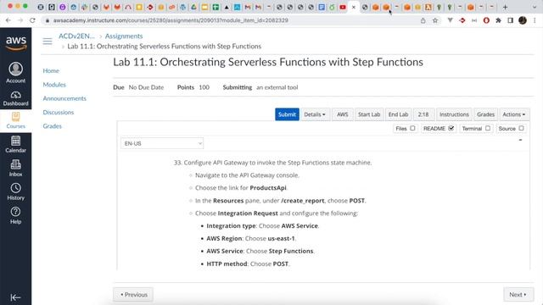543x305 pixels.
Task: Bookmark page with star icon
Action: pyautogui.click(x=435, y=20)
